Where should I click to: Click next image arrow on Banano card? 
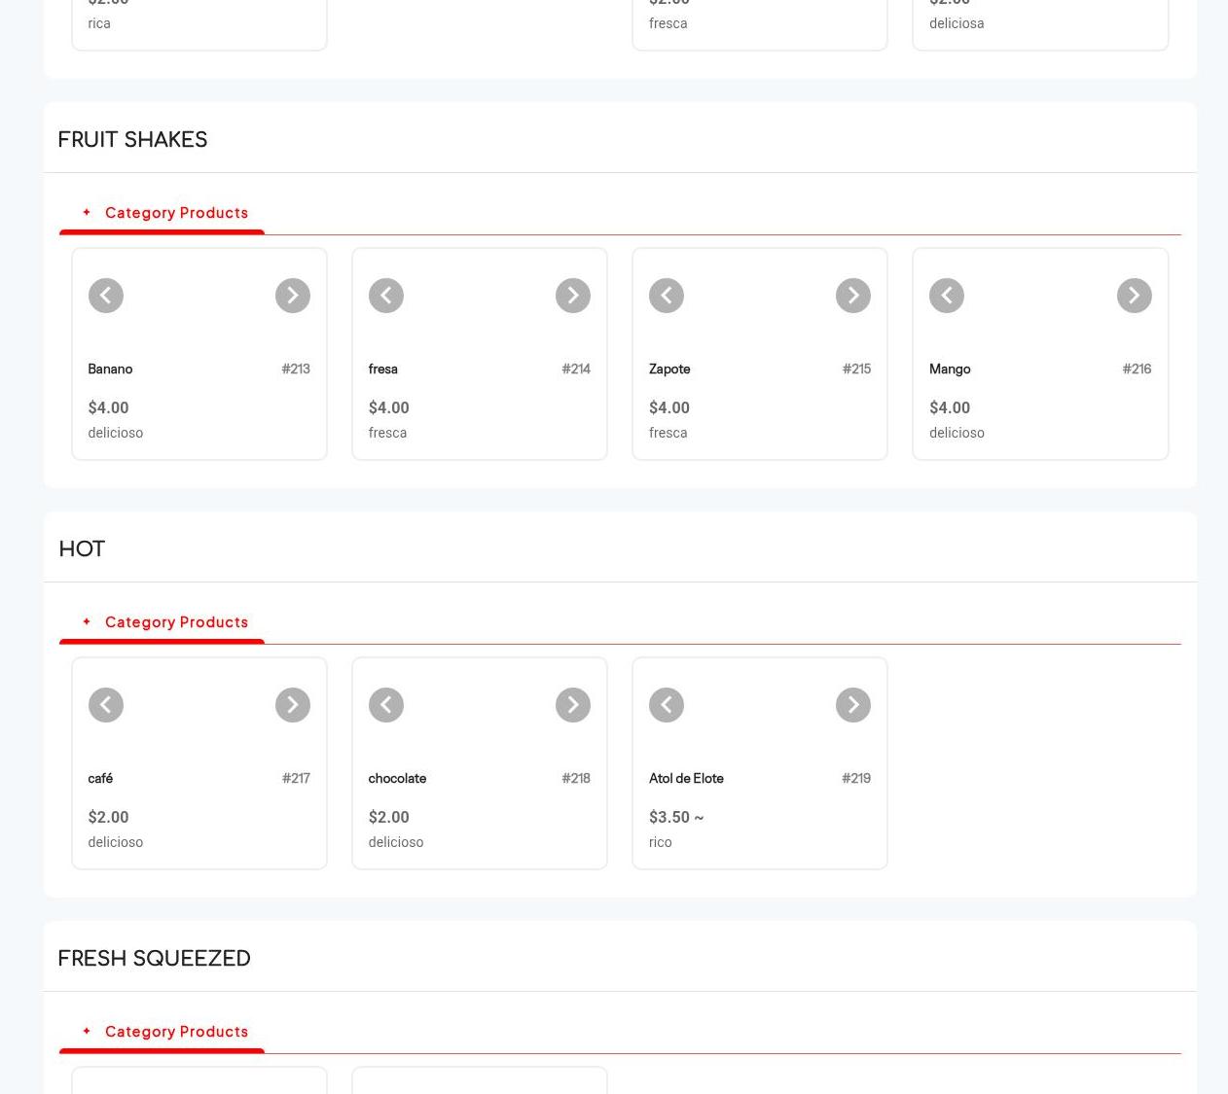click(x=292, y=296)
